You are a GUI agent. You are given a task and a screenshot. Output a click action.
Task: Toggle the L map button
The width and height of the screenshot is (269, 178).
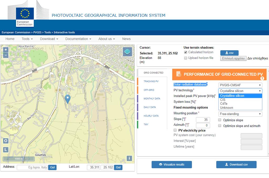[6, 150]
